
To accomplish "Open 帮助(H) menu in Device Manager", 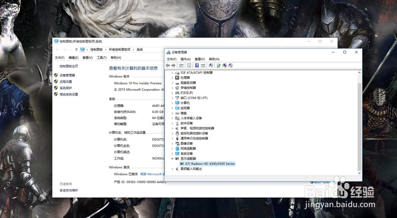I will (x=214, y=59).
